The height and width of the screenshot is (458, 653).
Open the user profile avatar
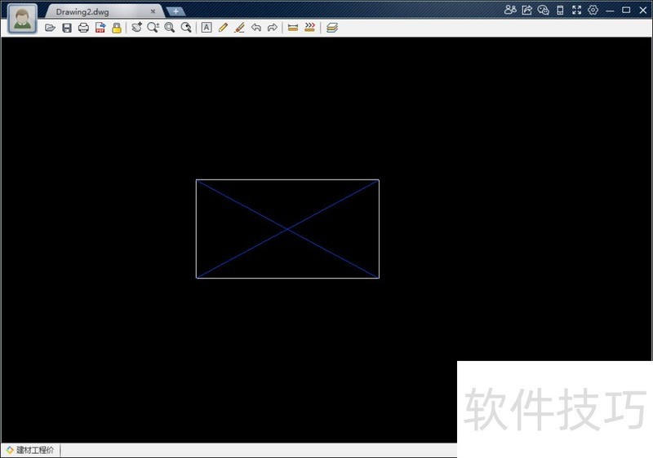coord(22,19)
